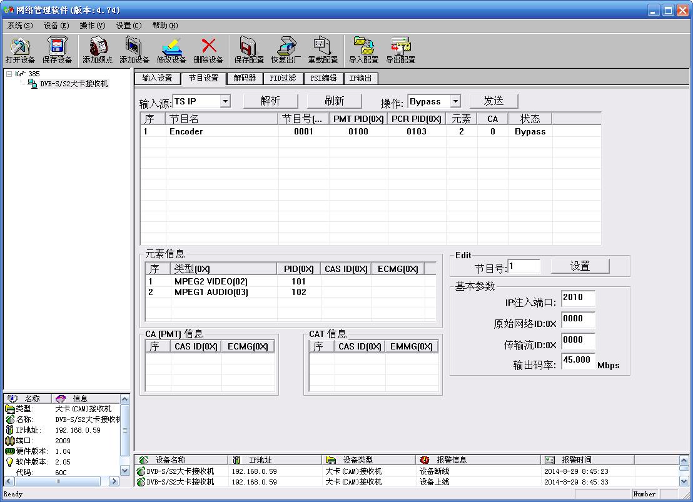Click the 软件版本 lightbulb icon
The image size is (693, 502).
point(10,462)
